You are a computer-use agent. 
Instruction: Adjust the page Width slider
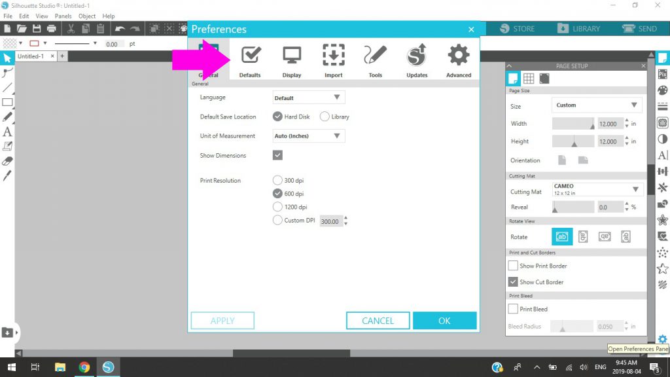click(573, 124)
